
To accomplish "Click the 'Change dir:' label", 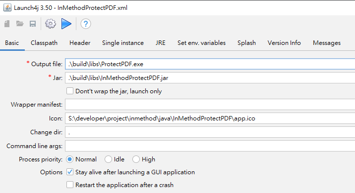I will pyautogui.click(x=47, y=132).
